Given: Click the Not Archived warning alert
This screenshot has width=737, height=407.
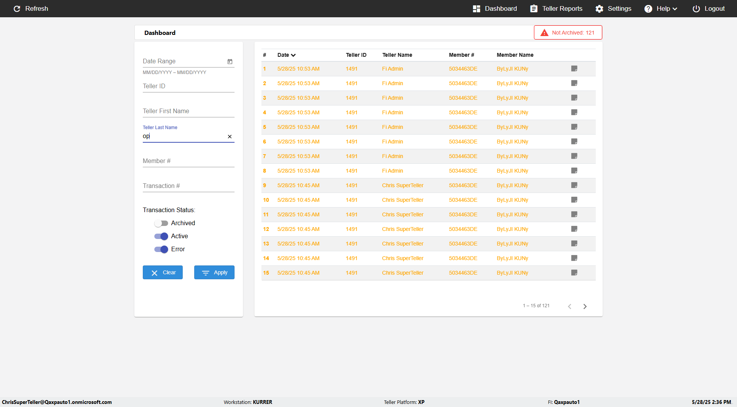Looking at the screenshot, I should coord(568,33).
